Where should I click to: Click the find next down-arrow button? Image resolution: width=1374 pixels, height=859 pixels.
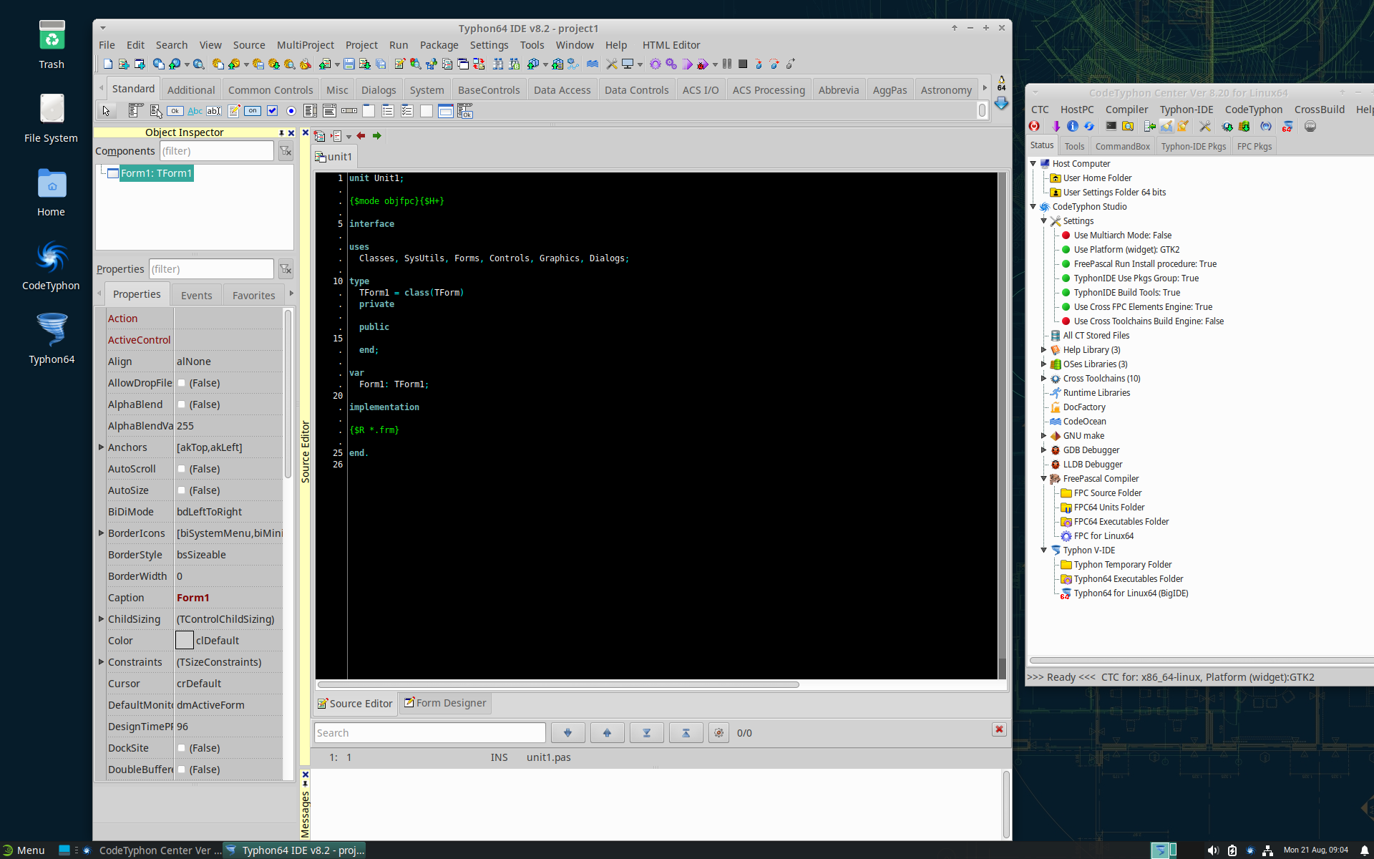[567, 732]
